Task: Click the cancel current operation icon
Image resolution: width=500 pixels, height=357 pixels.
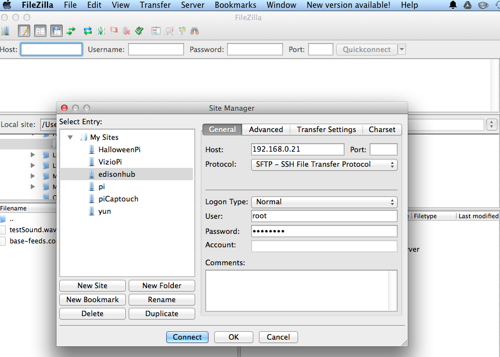Action: tap(114, 31)
